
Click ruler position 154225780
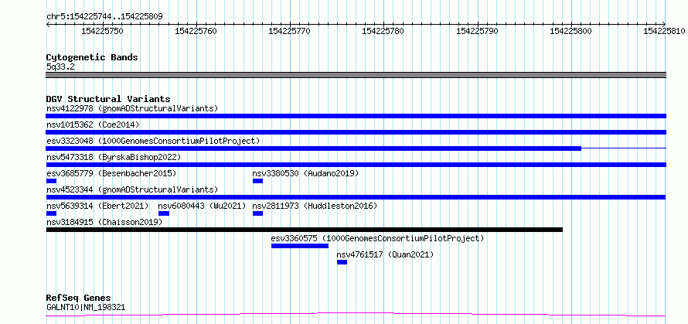[x=383, y=31]
